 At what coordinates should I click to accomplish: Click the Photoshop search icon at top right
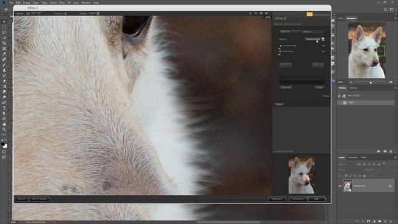click(386, 9)
